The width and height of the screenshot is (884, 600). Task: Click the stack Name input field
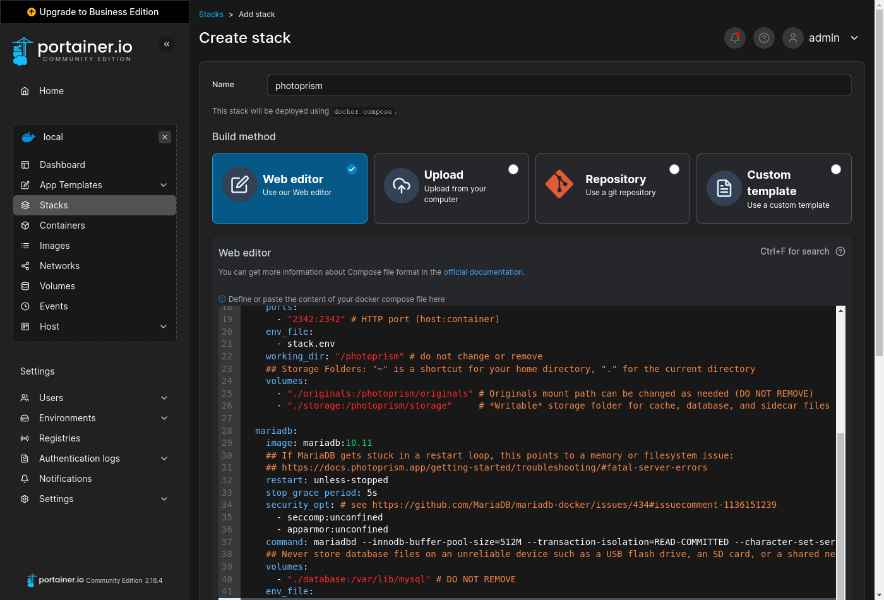(558, 85)
